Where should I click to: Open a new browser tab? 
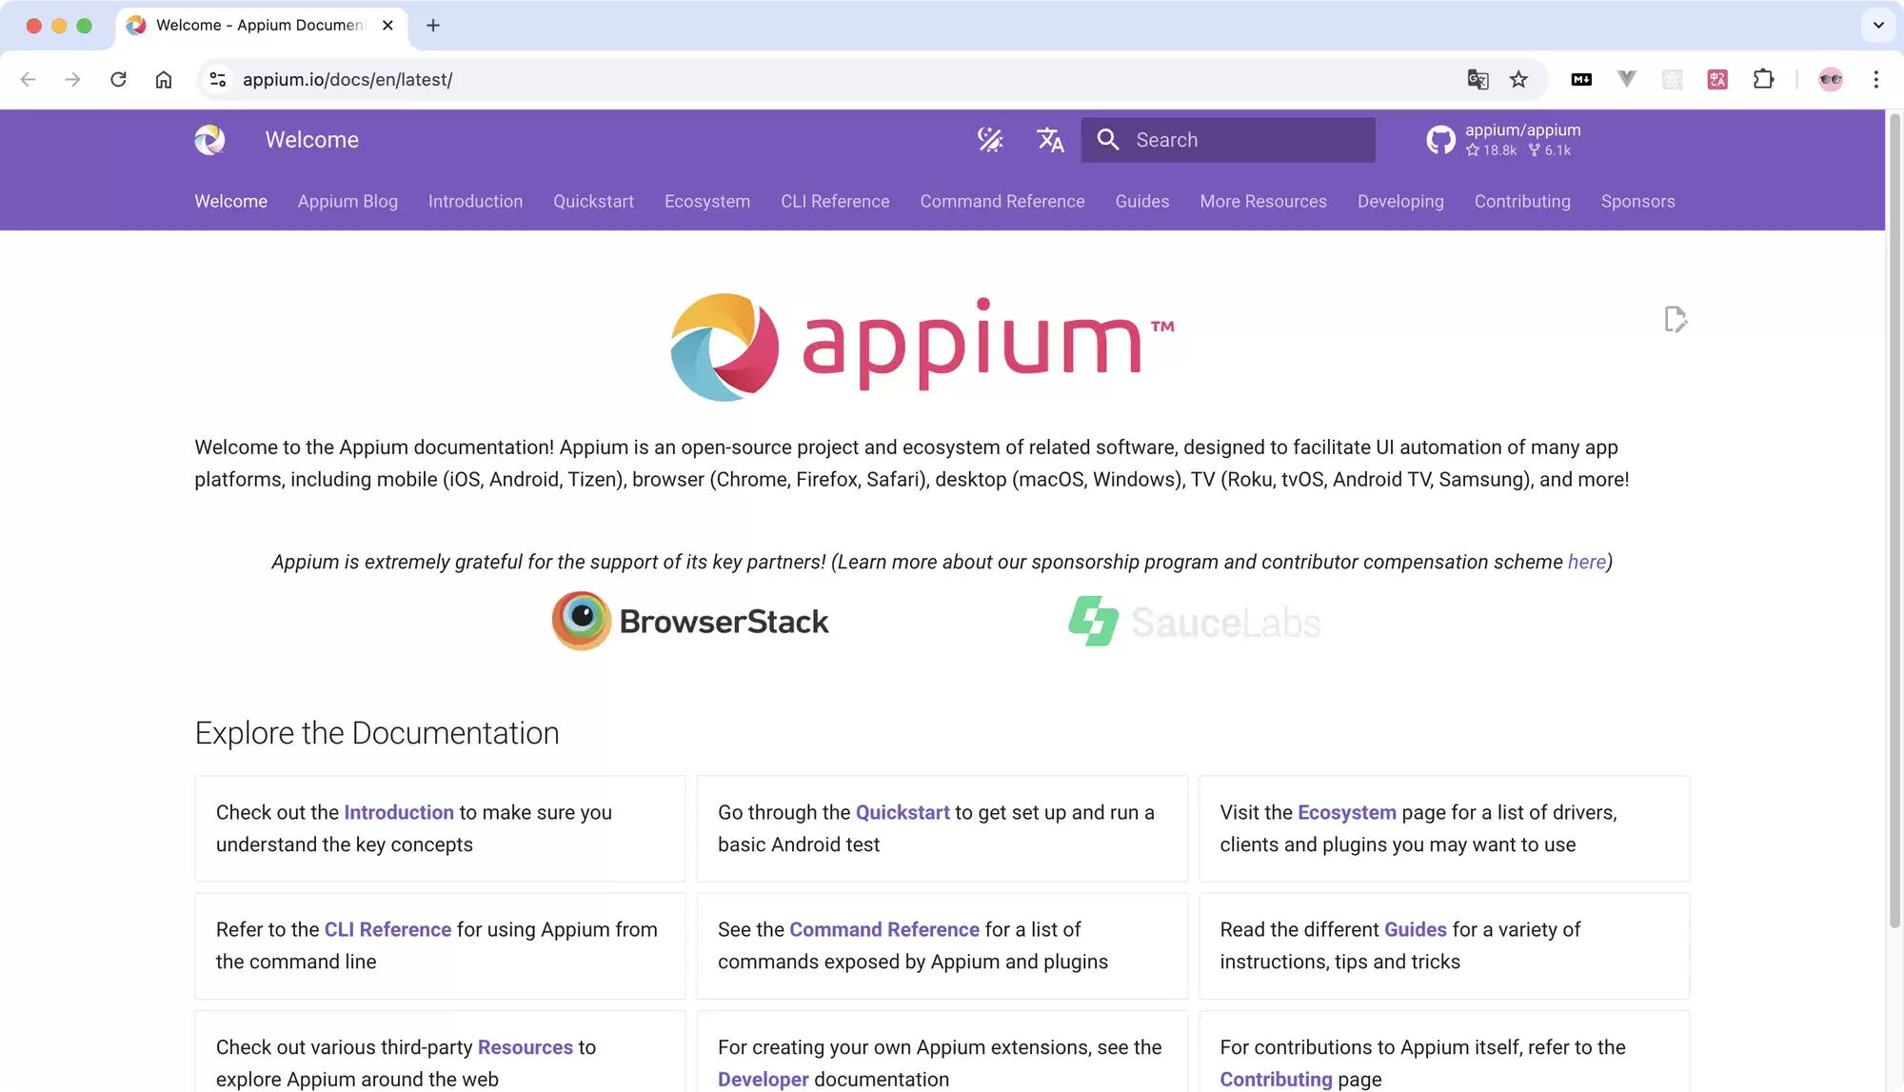433,26
